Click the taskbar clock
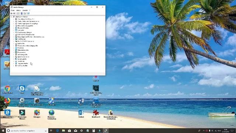This screenshot has height=133, width=236. pyautogui.click(x=225, y=130)
